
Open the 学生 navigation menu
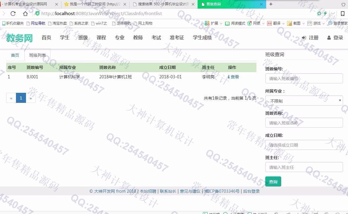[65, 38]
